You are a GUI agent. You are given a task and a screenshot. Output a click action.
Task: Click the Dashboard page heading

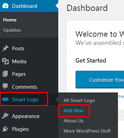(x=87, y=8)
